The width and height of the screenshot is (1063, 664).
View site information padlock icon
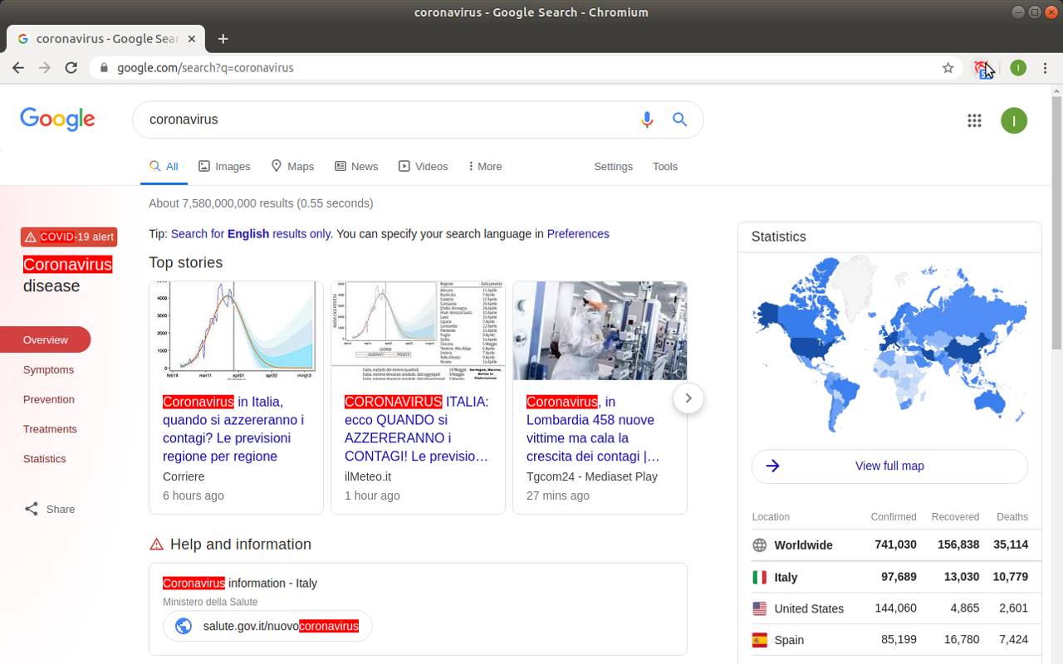pyautogui.click(x=104, y=68)
